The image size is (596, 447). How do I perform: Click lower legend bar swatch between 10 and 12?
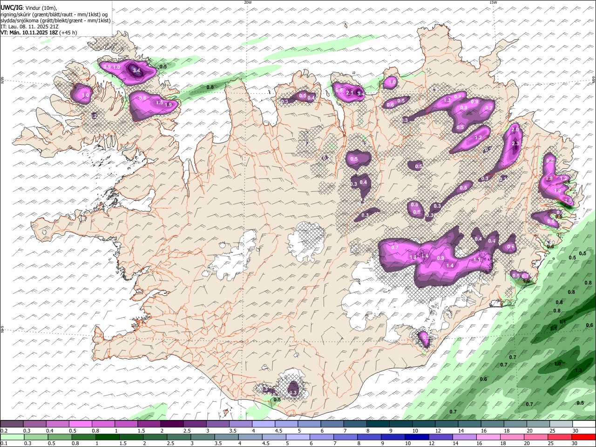tap(417, 437)
